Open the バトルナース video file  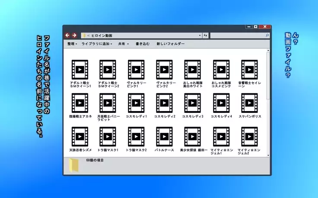[x=164, y=136]
